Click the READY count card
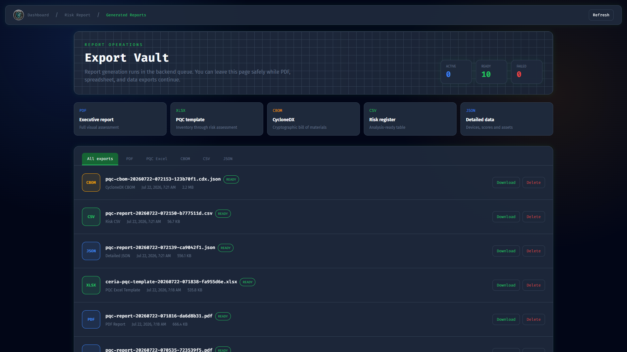The width and height of the screenshot is (627, 352). click(x=491, y=72)
